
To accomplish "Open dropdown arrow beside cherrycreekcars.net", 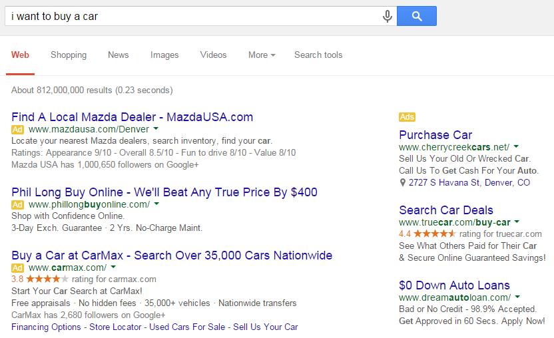I will point(516,146).
